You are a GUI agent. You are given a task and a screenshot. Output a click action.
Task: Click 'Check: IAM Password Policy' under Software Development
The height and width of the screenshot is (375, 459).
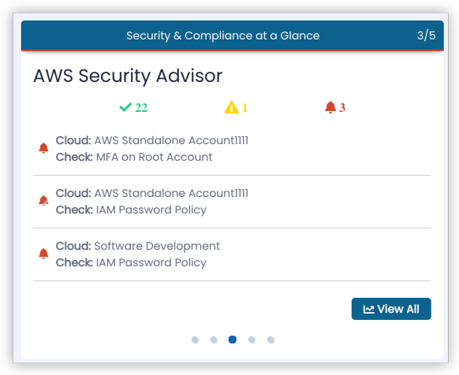point(131,262)
